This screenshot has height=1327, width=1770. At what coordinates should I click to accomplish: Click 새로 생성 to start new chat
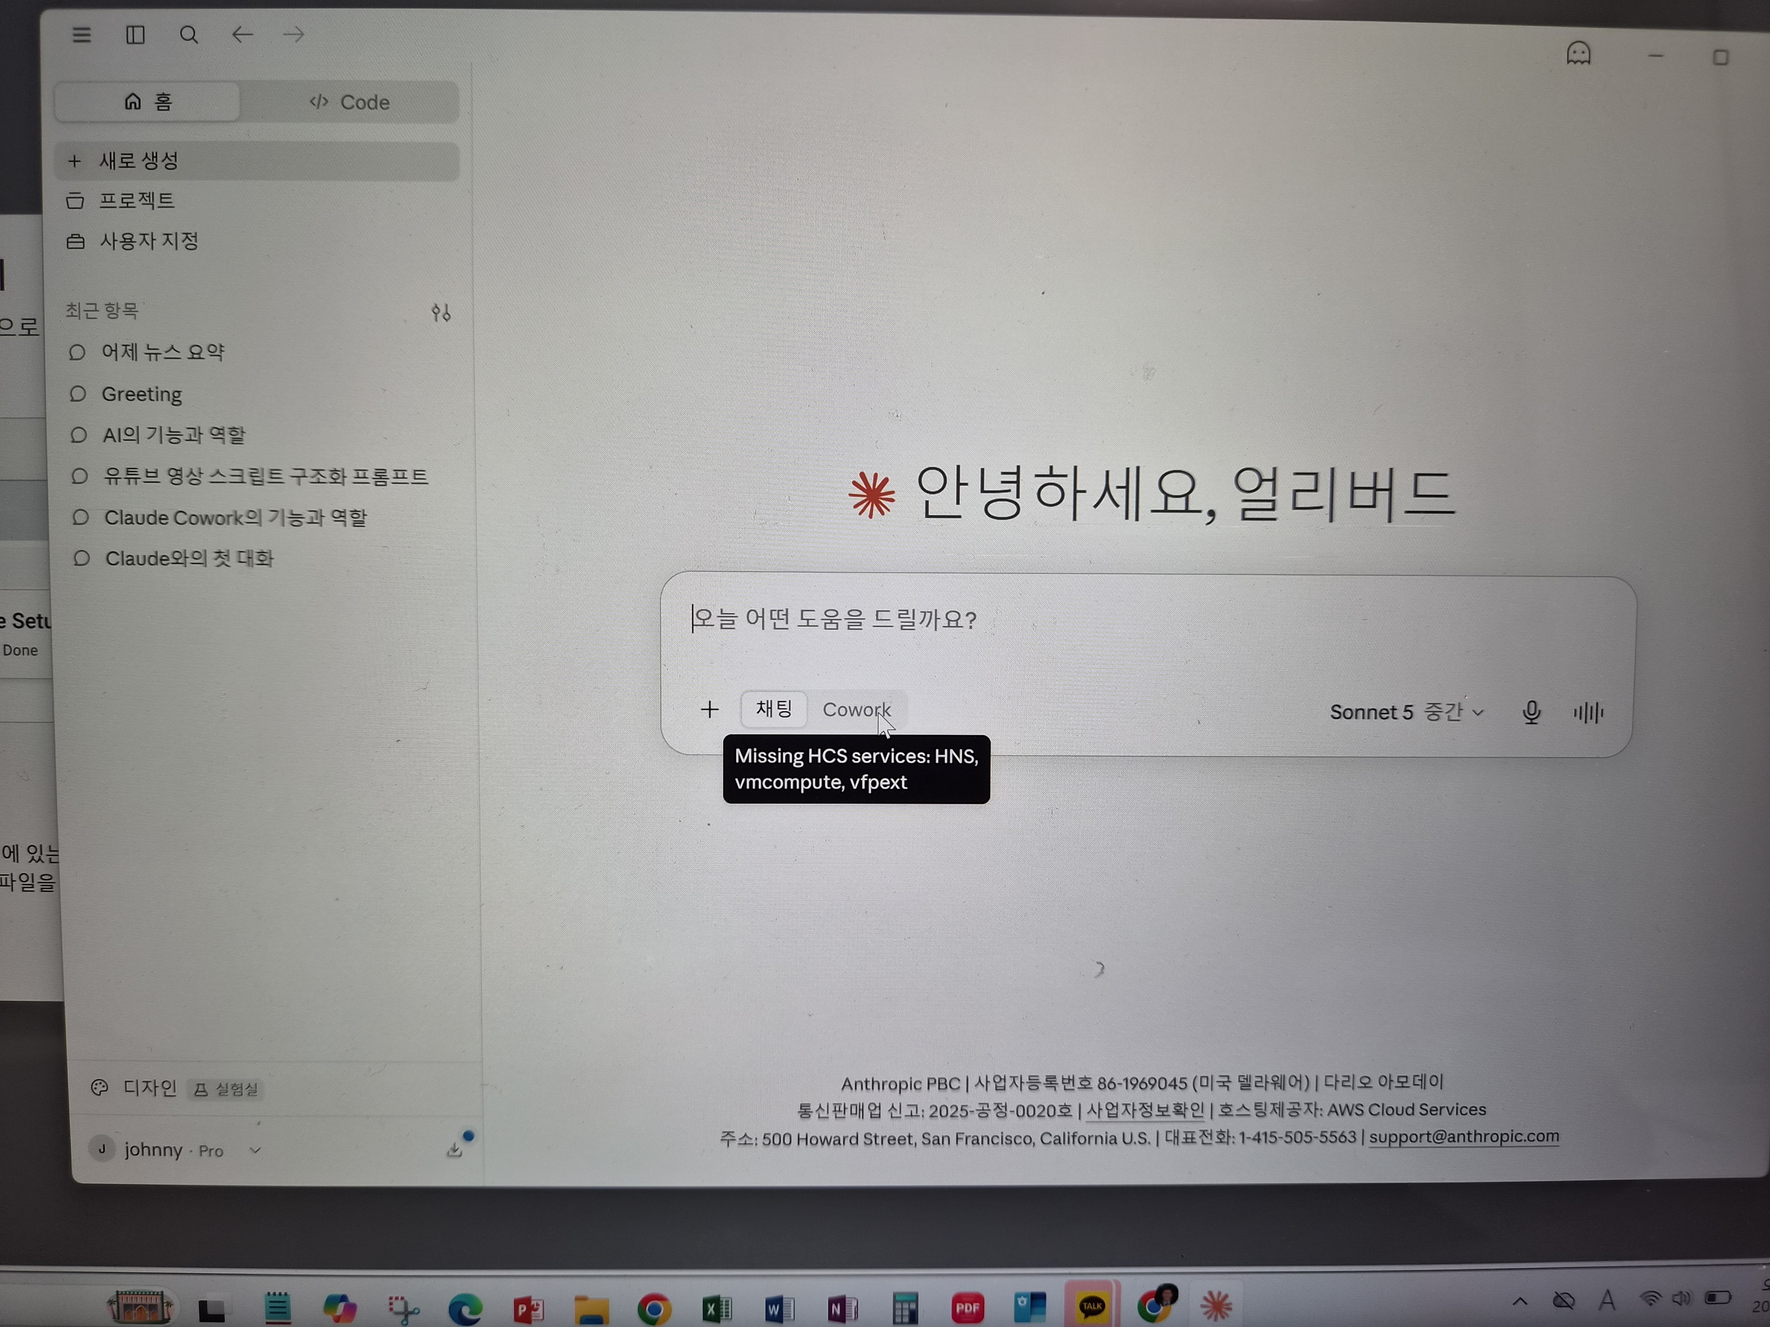[x=257, y=161]
